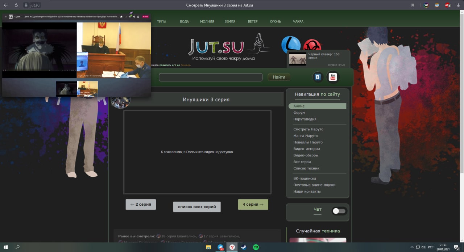
Task: Open Наши контакты link
Action: [307, 192]
